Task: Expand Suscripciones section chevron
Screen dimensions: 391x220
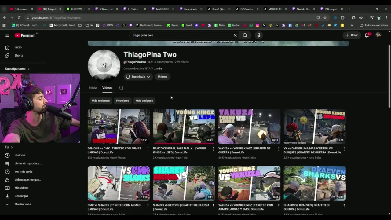Action: pos(29,69)
